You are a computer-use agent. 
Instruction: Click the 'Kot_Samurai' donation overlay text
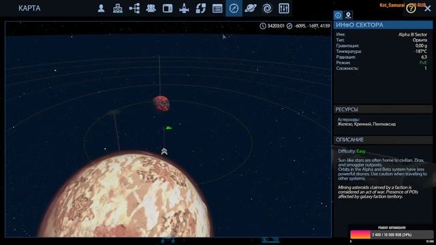pyautogui.click(x=392, y=5)
